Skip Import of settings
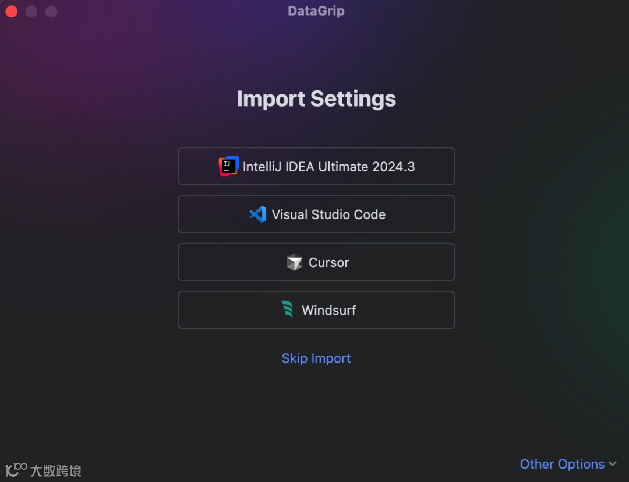Screen dimensions: 629x482 (x=316, y=358)
